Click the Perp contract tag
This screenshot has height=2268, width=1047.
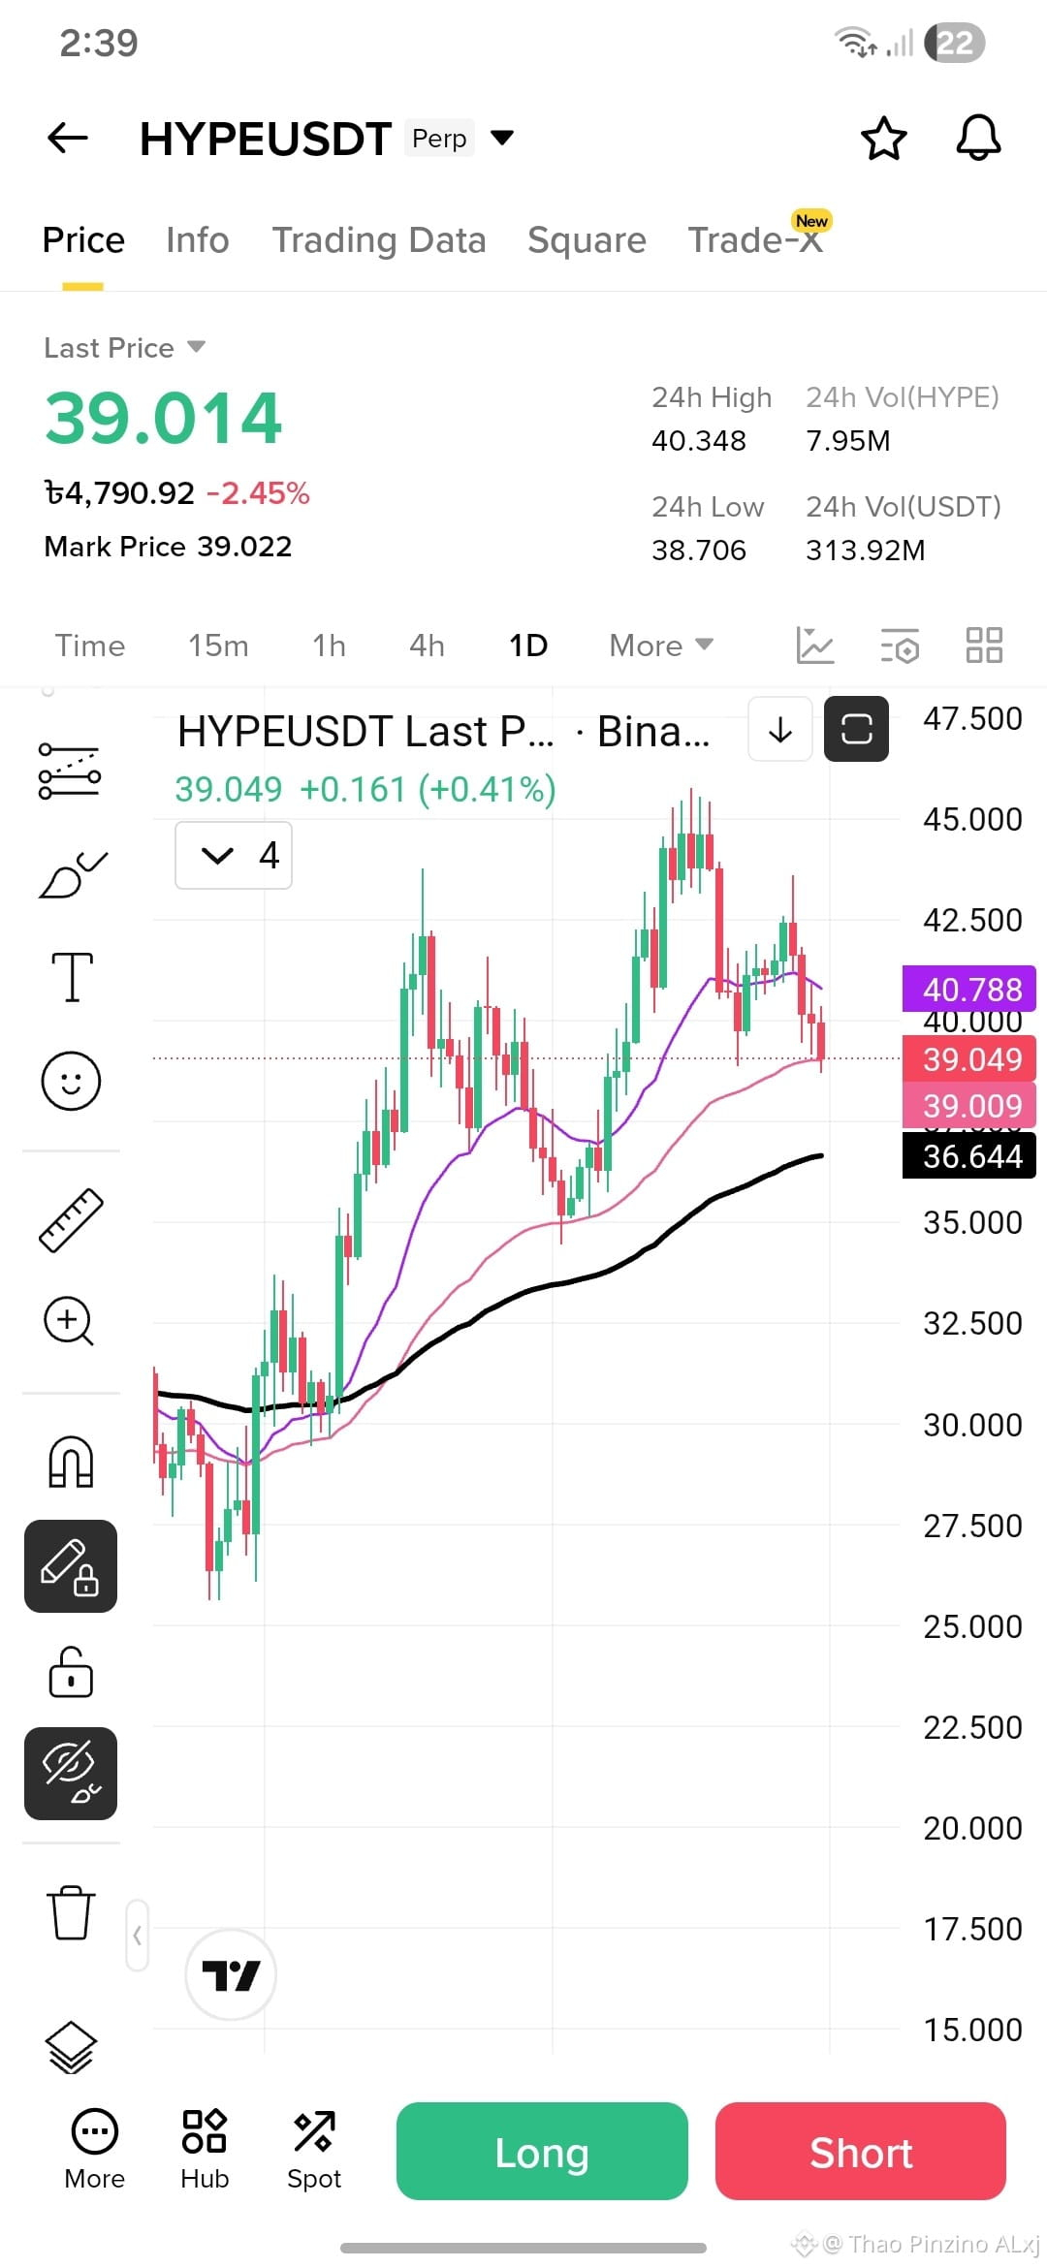439,139
